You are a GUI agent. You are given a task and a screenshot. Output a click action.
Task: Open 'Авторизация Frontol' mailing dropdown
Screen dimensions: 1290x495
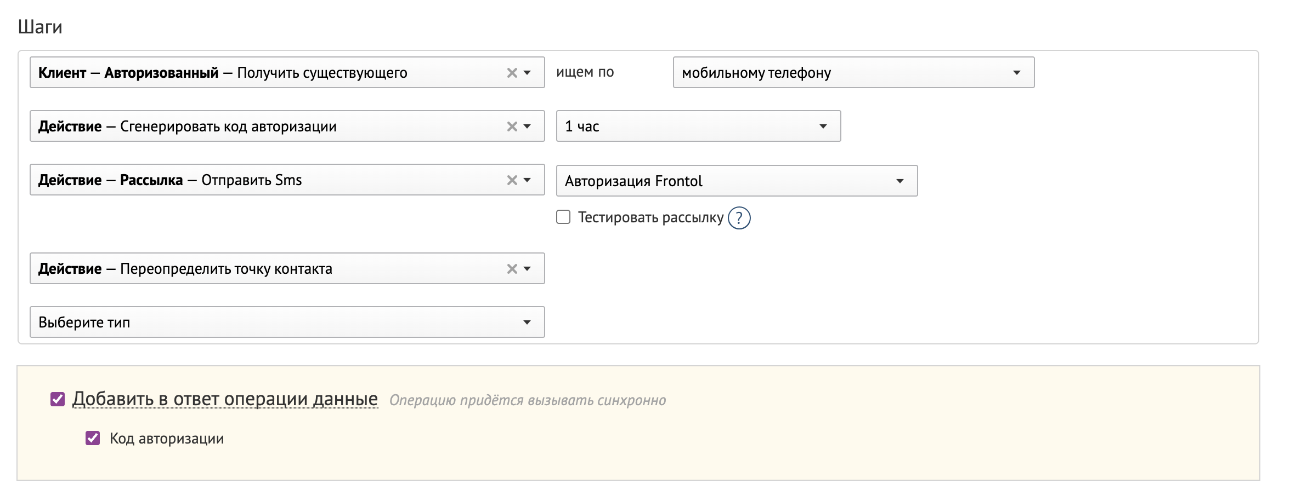click(x=736, y=181)
